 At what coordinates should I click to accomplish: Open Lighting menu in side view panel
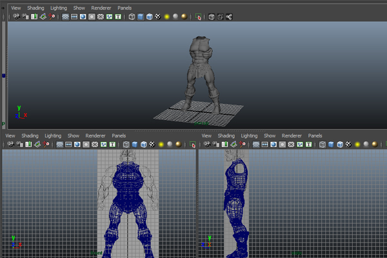[x=248, y=136]
